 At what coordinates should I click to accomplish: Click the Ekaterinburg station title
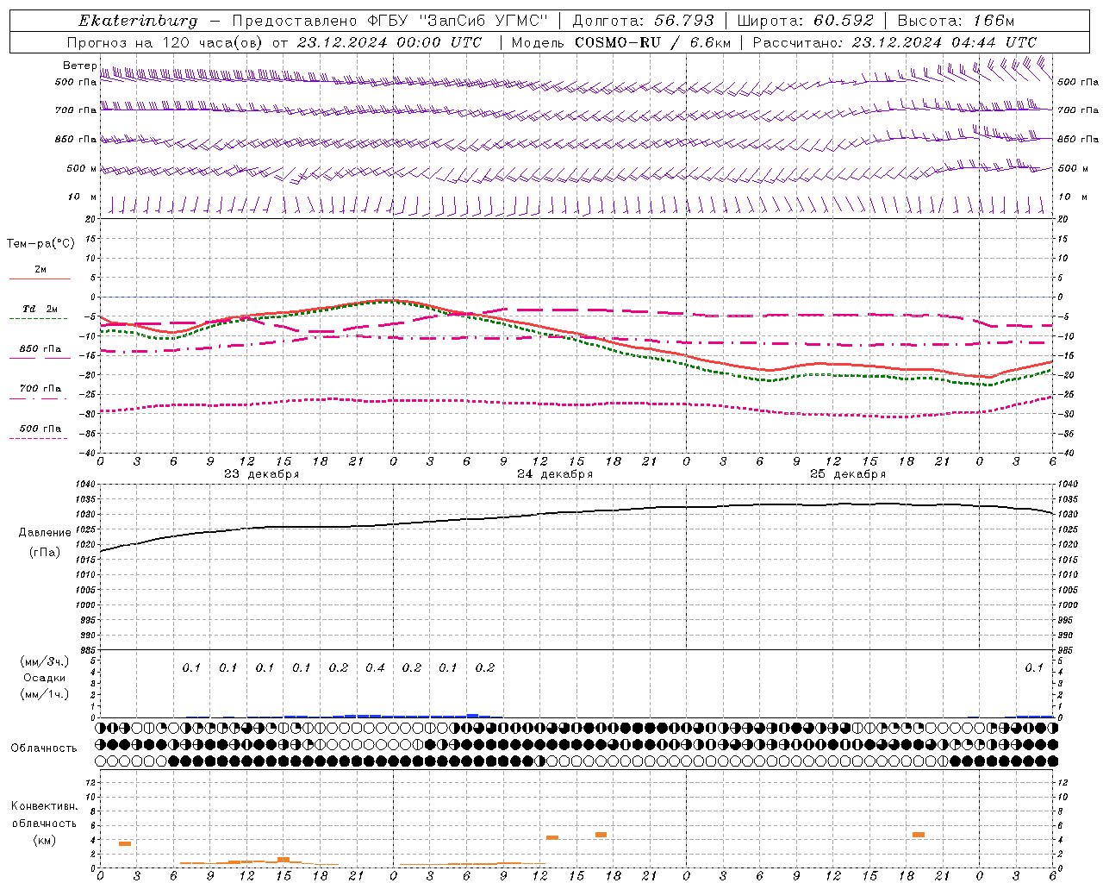pyautogui.click(x=138, y=21)
